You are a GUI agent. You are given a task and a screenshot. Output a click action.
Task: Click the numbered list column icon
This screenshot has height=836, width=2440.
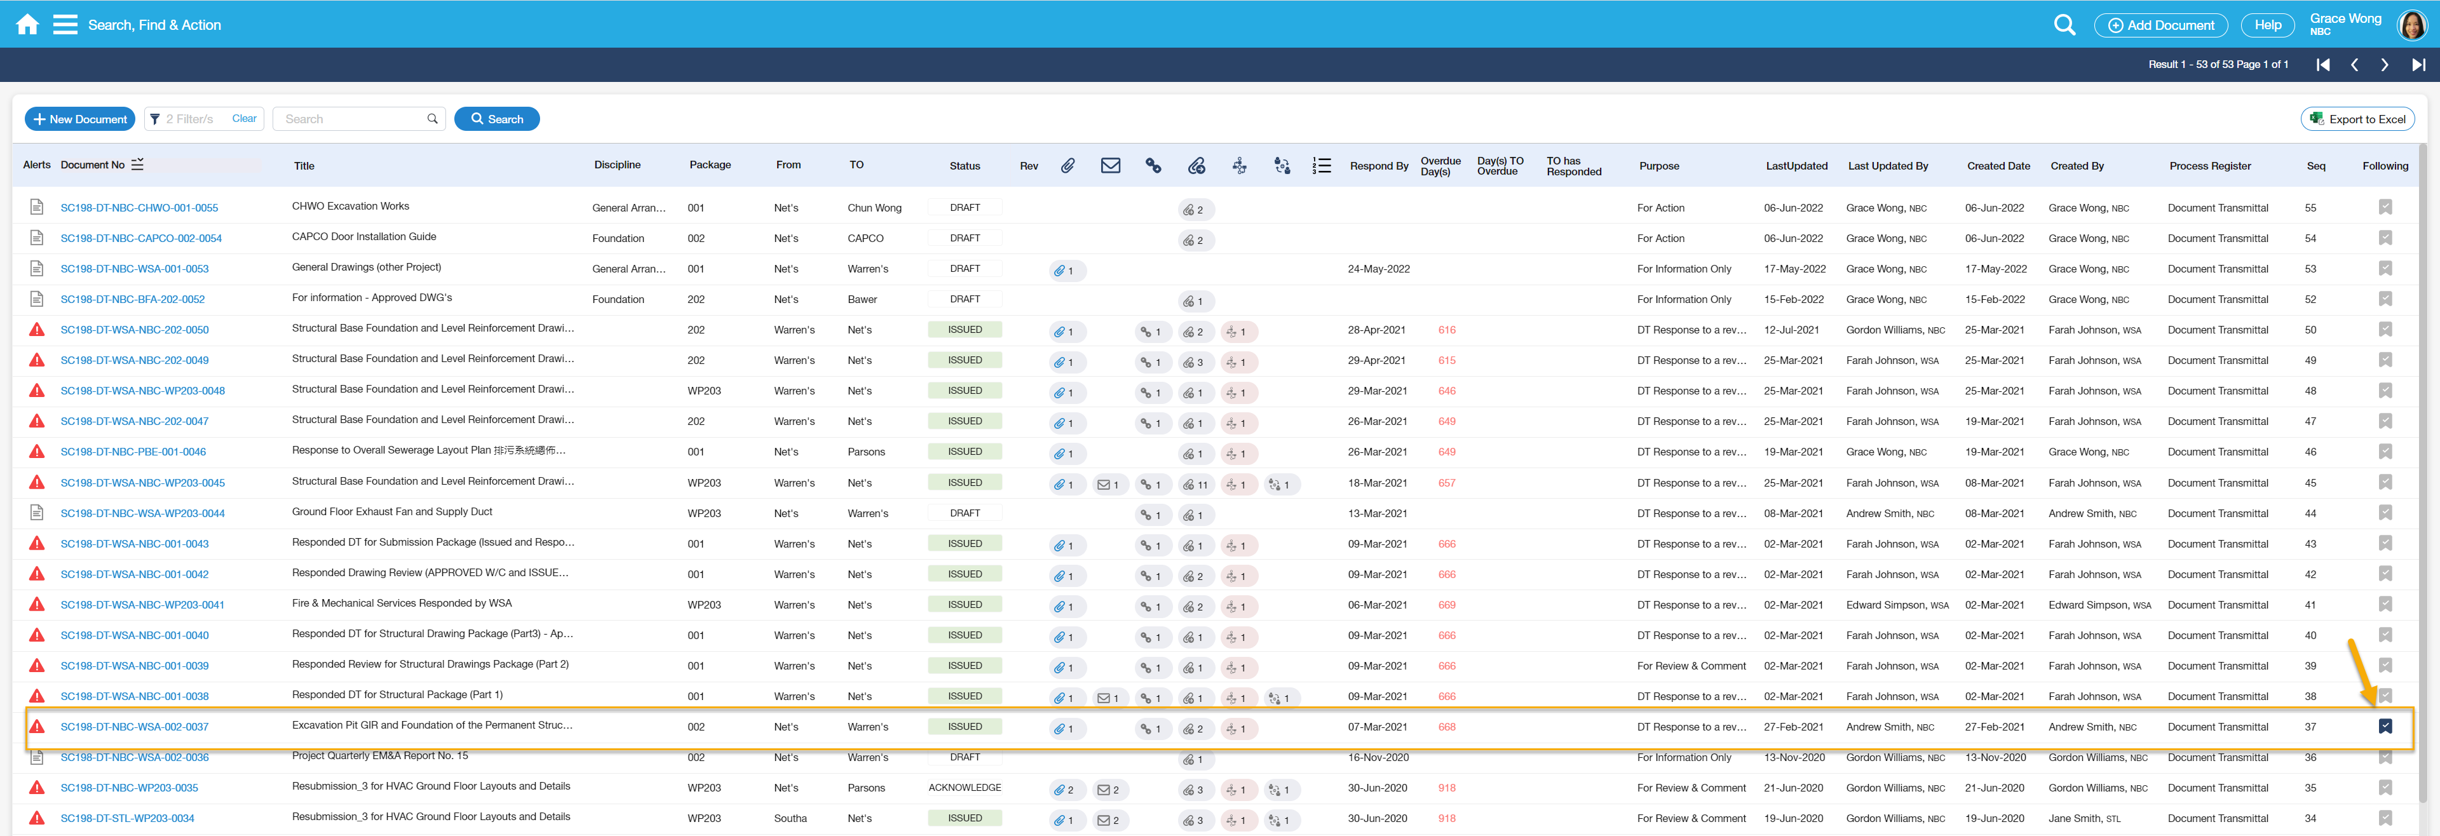coord(1322,166)
